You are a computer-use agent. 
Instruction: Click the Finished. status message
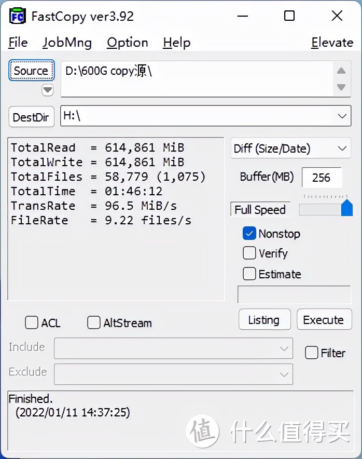pyautogui.click(x=31, y=399)
